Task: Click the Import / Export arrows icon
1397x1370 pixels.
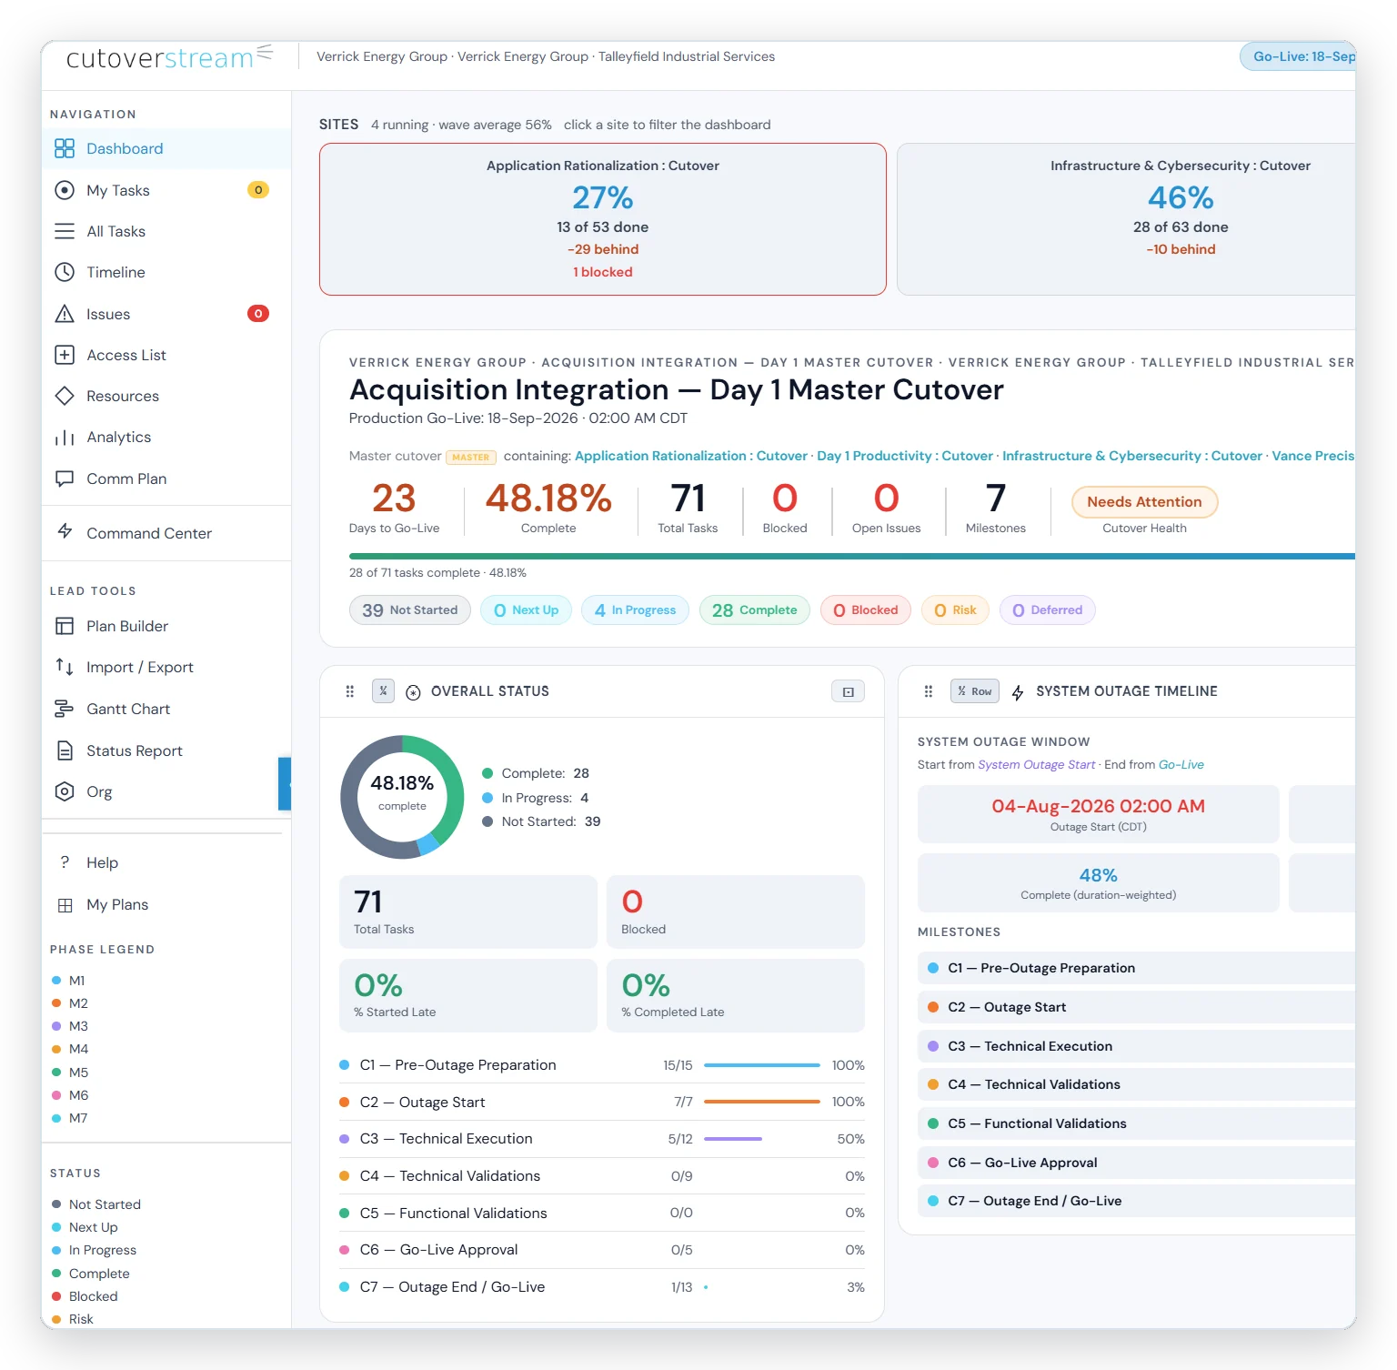Action: 65,667
